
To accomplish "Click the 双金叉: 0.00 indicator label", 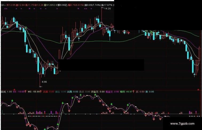I will [98, 92].
